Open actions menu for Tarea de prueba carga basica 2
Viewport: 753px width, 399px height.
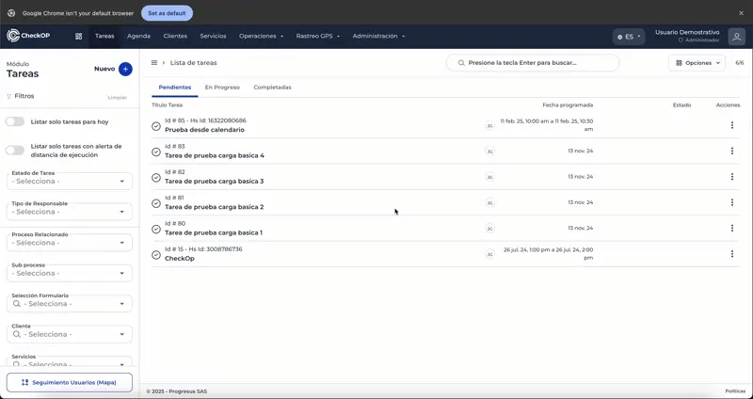tap(732, 202)
